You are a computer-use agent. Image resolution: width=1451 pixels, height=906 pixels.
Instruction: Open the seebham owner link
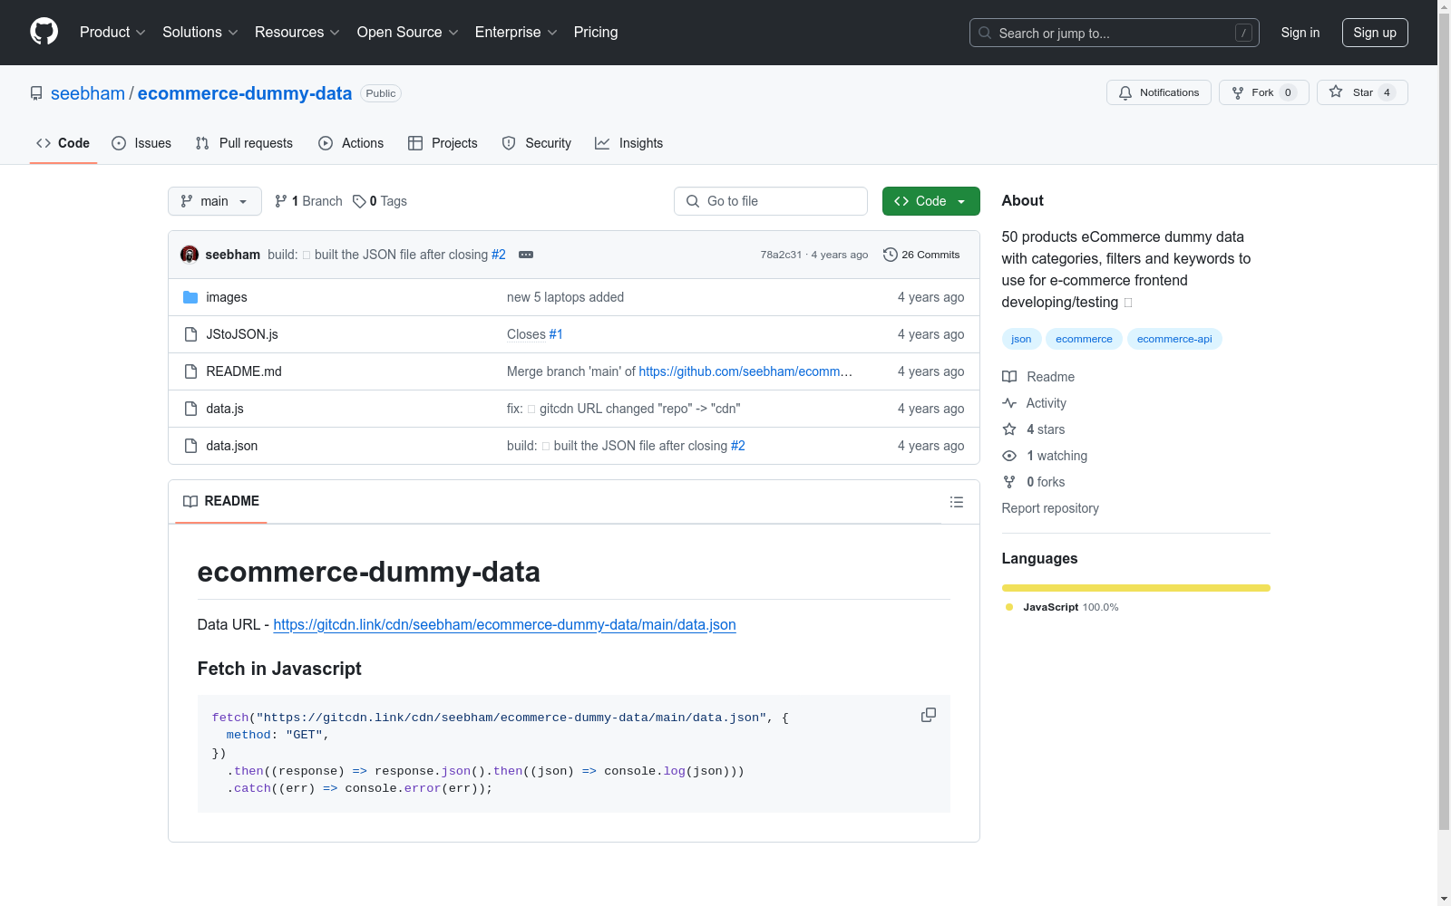tap(88, 93)
